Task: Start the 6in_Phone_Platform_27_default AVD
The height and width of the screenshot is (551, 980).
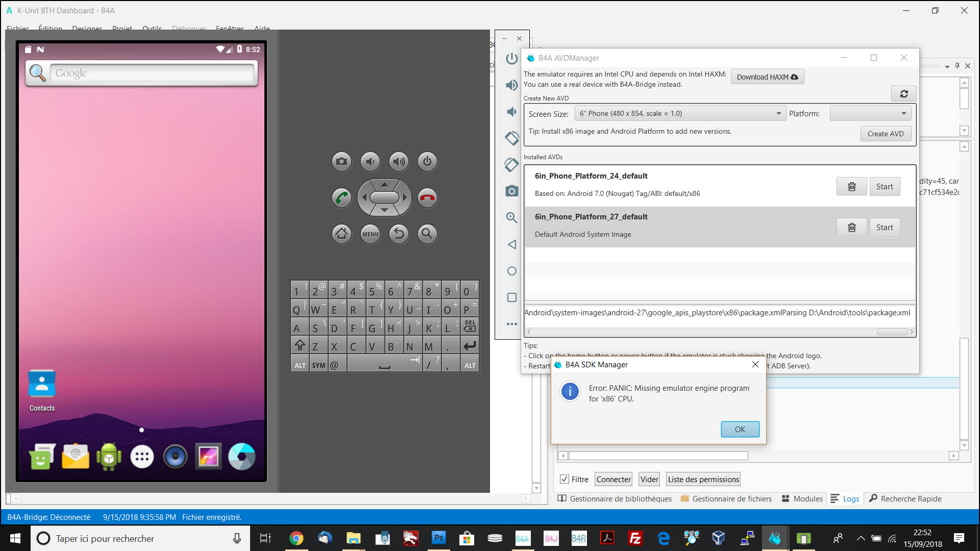Action: tap(885, 228)
